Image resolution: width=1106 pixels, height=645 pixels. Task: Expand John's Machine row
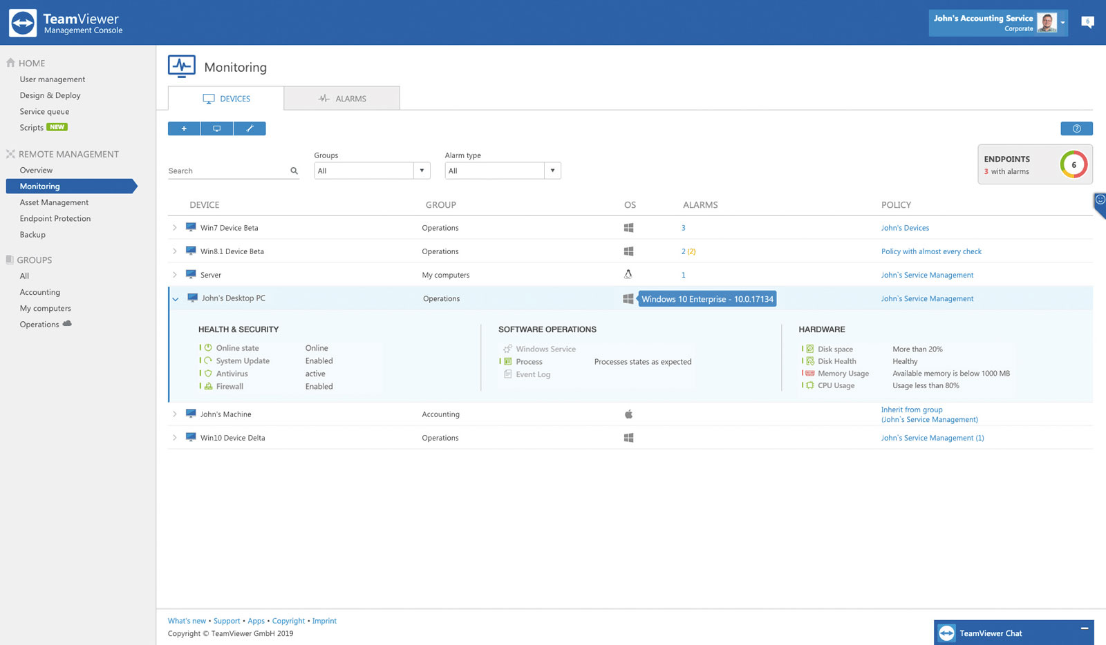coord(175,414)
